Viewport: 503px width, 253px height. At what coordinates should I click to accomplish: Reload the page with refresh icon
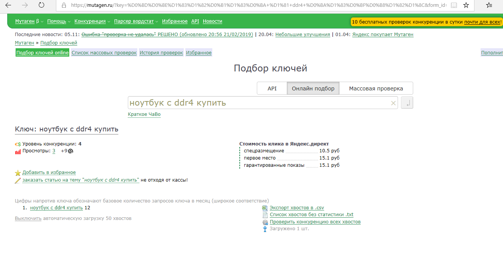click(41, 5)
